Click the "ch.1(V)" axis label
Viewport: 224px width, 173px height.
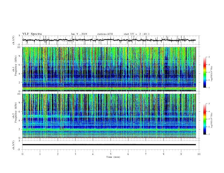(x=14, y=40)
